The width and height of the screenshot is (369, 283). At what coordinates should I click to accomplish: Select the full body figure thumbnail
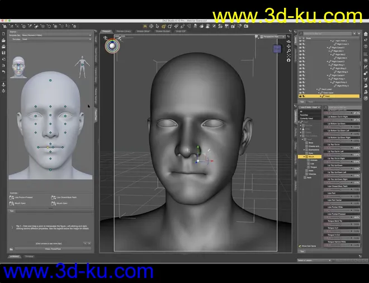[82, 66]
